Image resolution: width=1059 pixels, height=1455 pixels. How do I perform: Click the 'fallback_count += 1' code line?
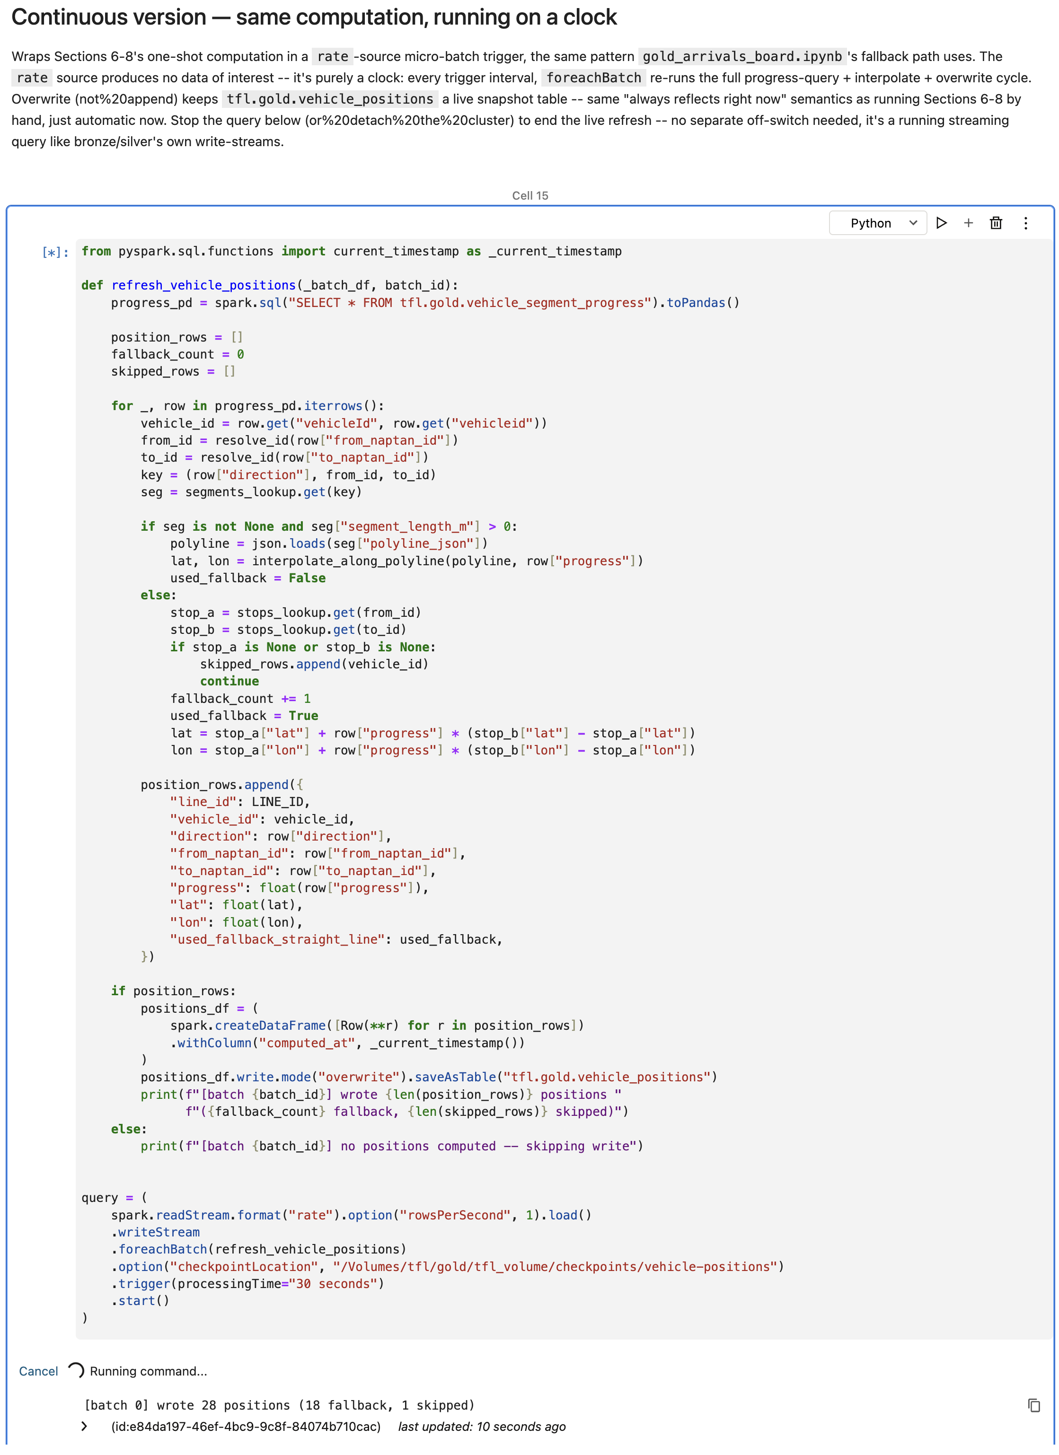(241, 698)
